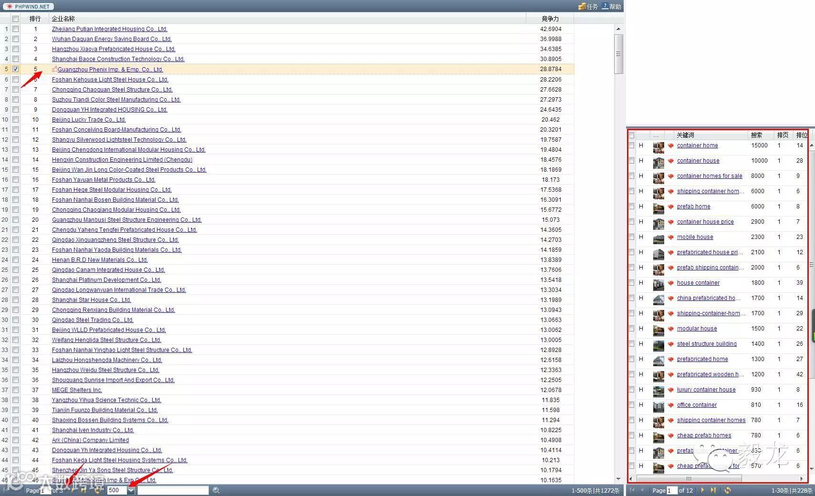Toggle the select-all checkbox in the keyword panel header

pyautogui.click(x=631, y=135)
